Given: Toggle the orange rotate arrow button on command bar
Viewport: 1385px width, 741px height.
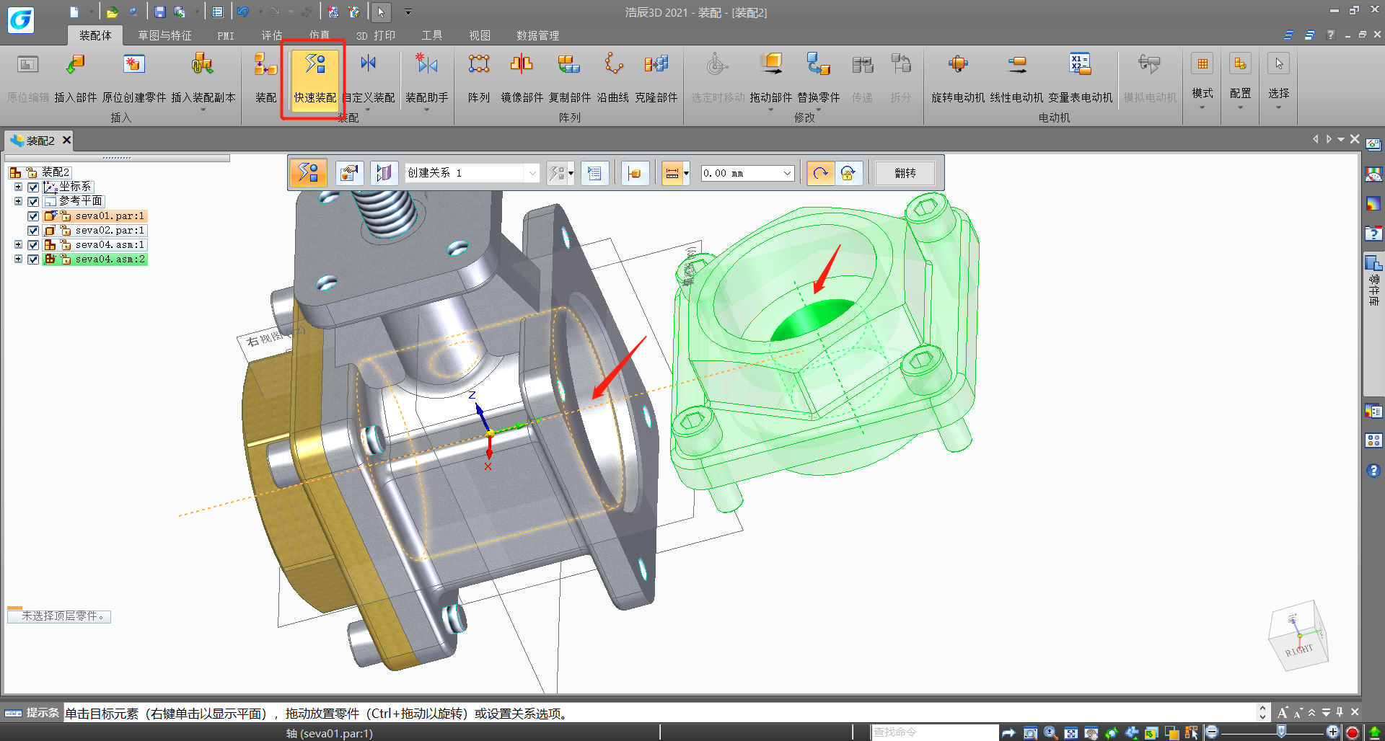Looking at the screenshot, I should coord(820,173).
